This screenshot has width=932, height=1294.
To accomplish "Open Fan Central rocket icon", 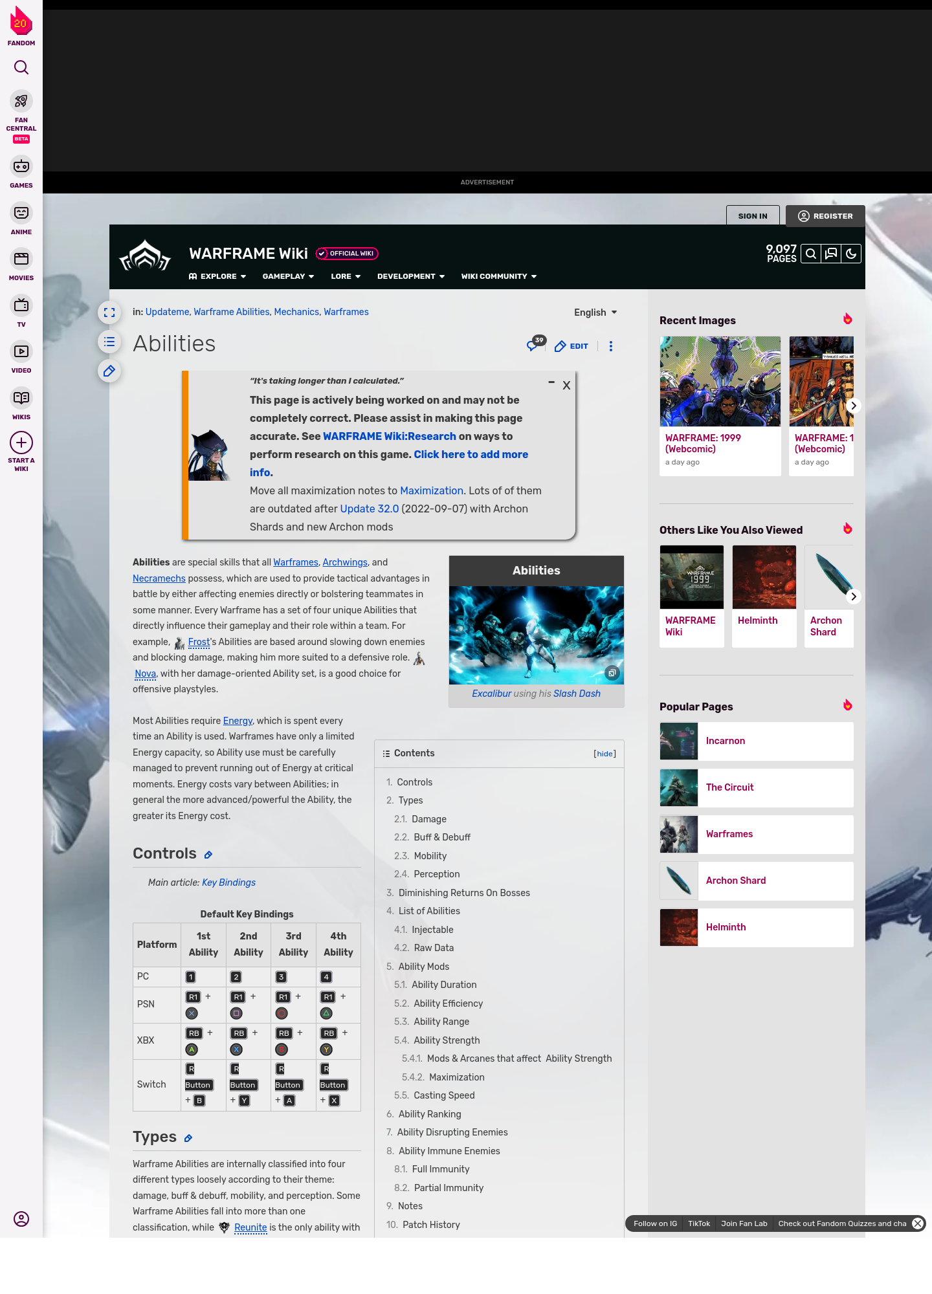I will 21,101.
